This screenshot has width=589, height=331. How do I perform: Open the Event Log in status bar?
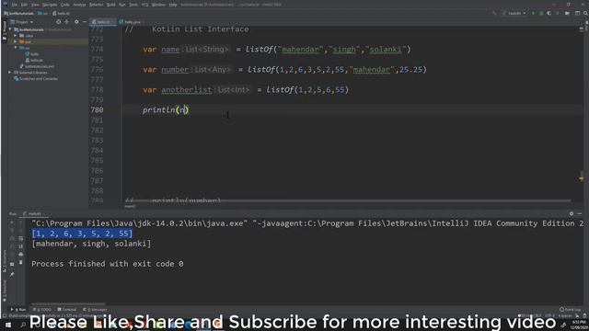point(570,310)
